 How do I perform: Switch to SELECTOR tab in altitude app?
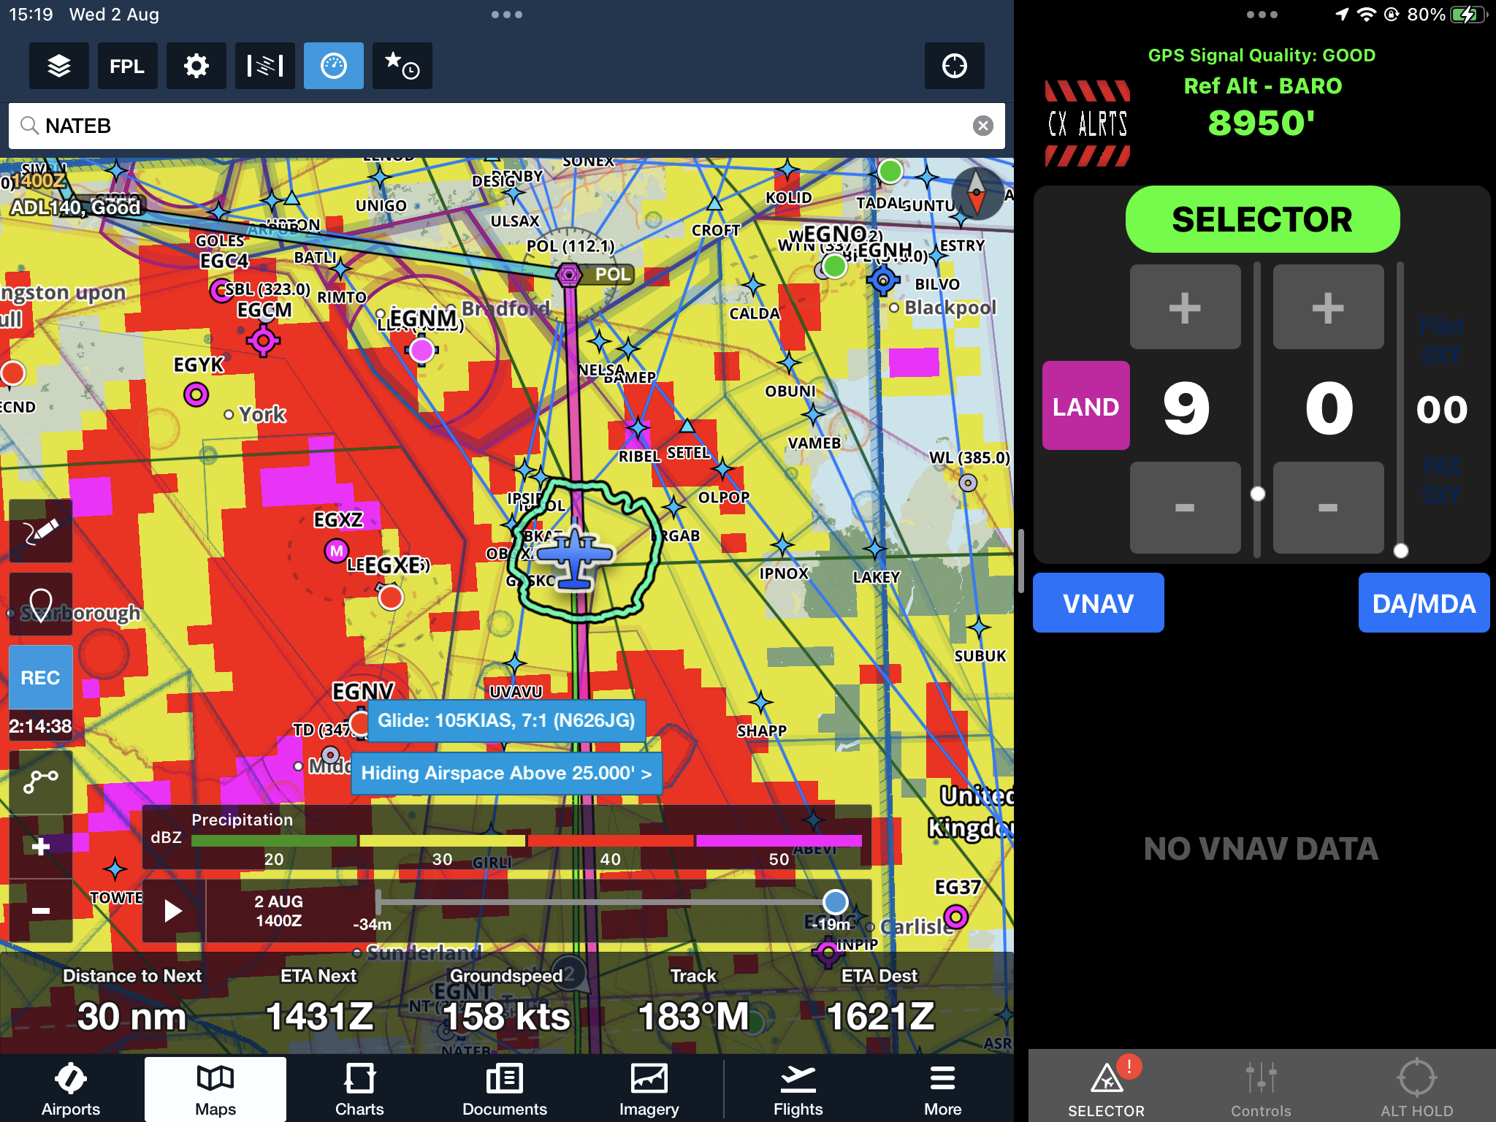pyautogui.click(x=1107, y=1088)
